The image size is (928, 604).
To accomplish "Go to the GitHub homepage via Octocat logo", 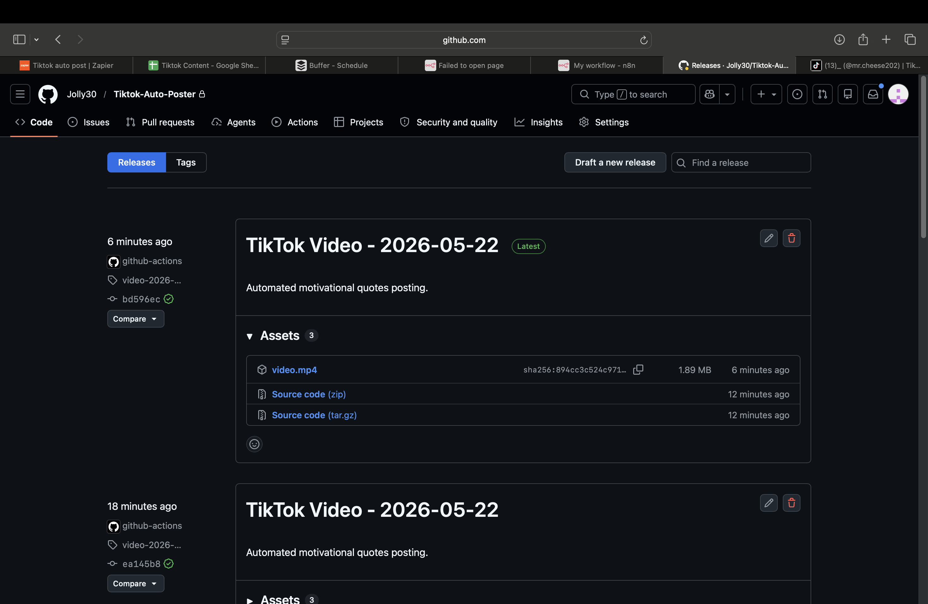I will [x=48, y=94].
